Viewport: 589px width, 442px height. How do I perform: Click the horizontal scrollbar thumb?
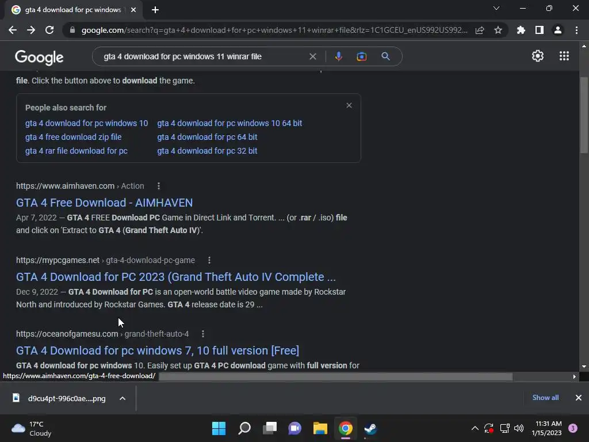point(335,376)
